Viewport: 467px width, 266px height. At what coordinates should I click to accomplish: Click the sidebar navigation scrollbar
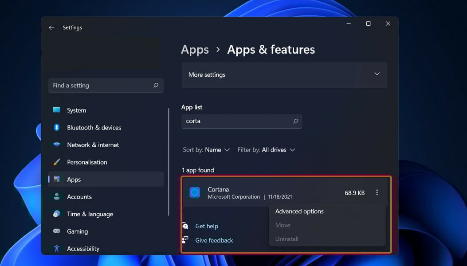[169, 162]
